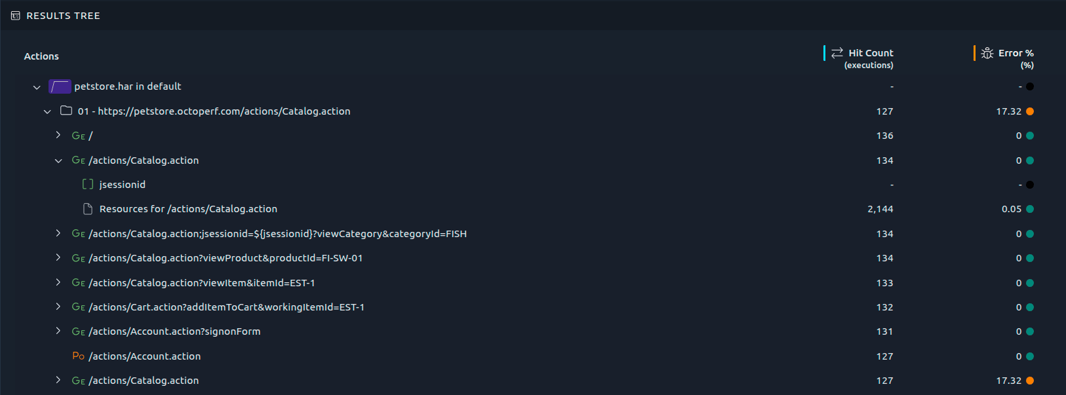Click GET icon of Account.action?signonForm row
The width and height of the screenshot is (1066, 395).
tap(79, 331)
